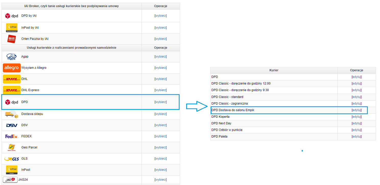Viewport: 380px width, 185px height.
Task: Open edytuj for DPD Paleta
Action: pyautogui.click(x=357, y=137)
